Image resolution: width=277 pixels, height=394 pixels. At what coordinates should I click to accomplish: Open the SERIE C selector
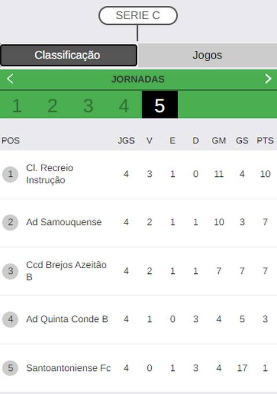[x=138, y=16]
